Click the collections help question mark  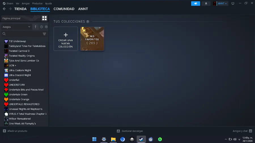pos(88,21)
